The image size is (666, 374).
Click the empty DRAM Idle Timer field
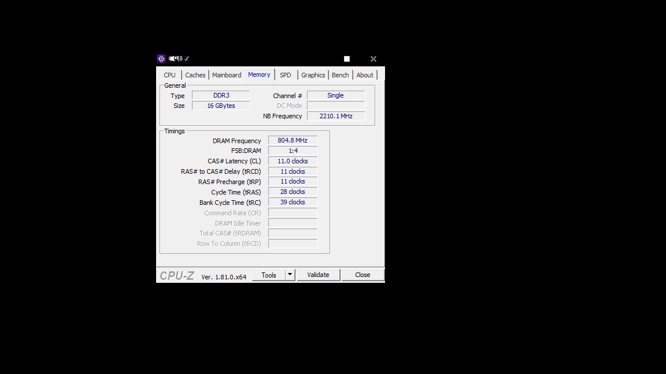[x=293, y=223]
